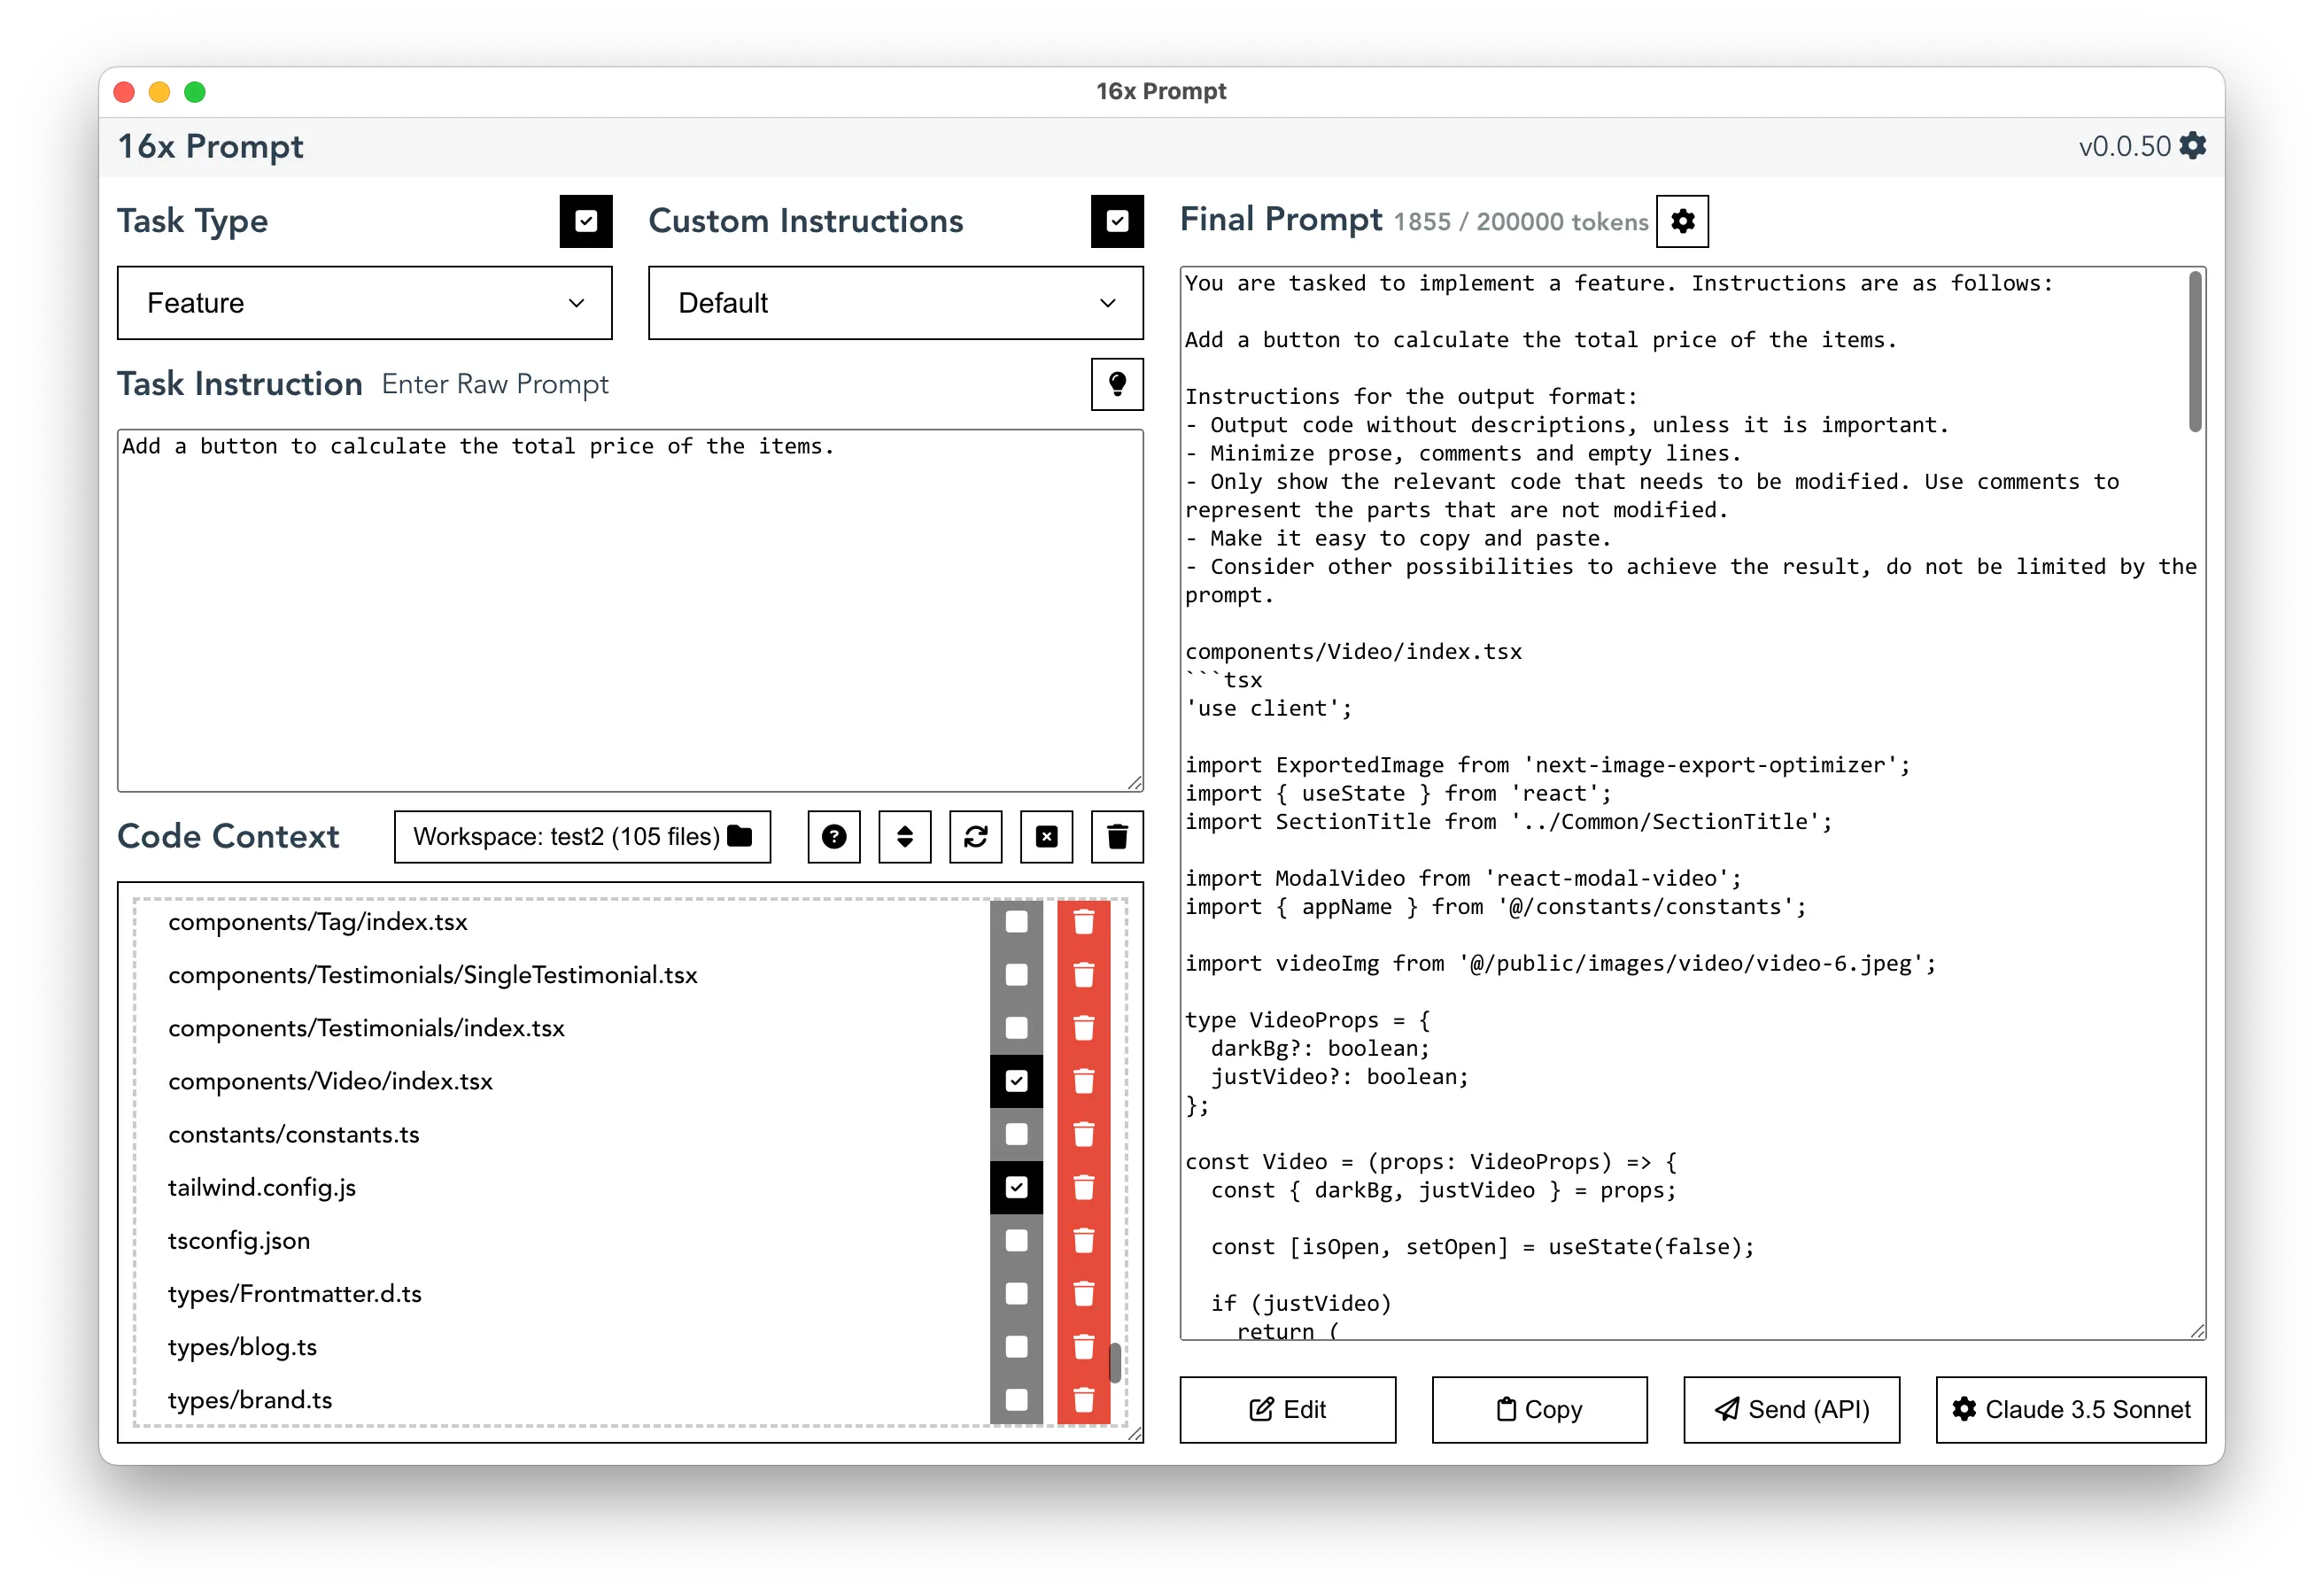Click the Copy button
Image resolution: width=2324 pixels, height=1596 pixels.
tap(1539, 1409)
